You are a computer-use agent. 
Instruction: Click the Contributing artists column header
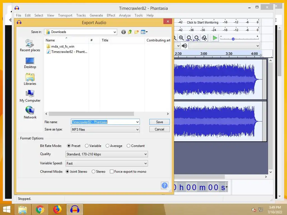[x=158, y=40]
